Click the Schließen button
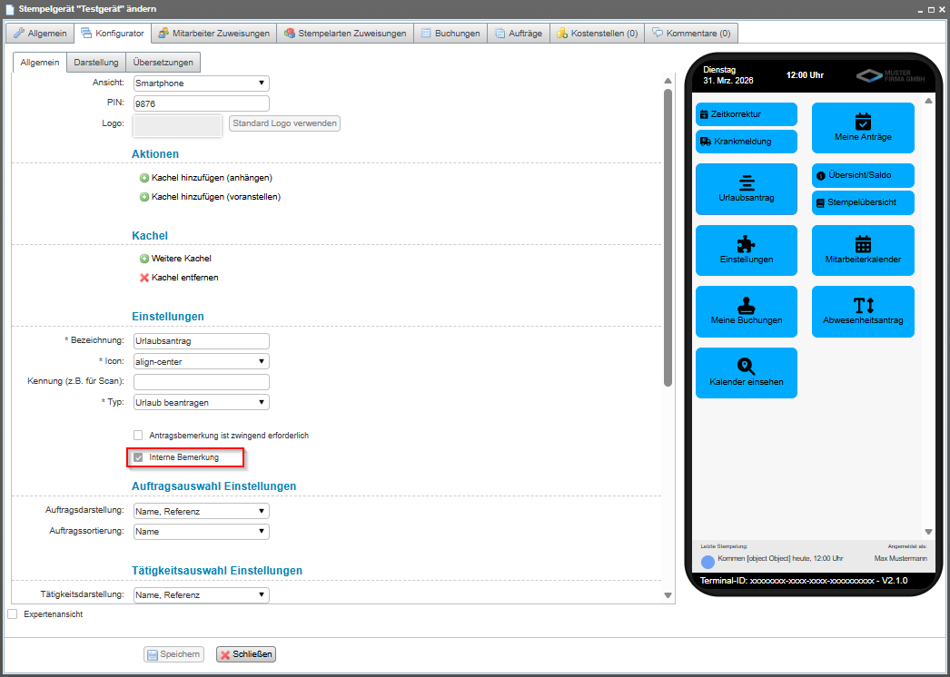 pos(245,654)
